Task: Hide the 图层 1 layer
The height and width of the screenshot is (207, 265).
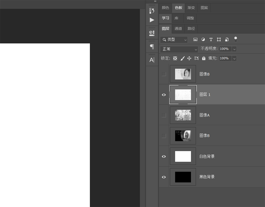Action: (164, 95)
